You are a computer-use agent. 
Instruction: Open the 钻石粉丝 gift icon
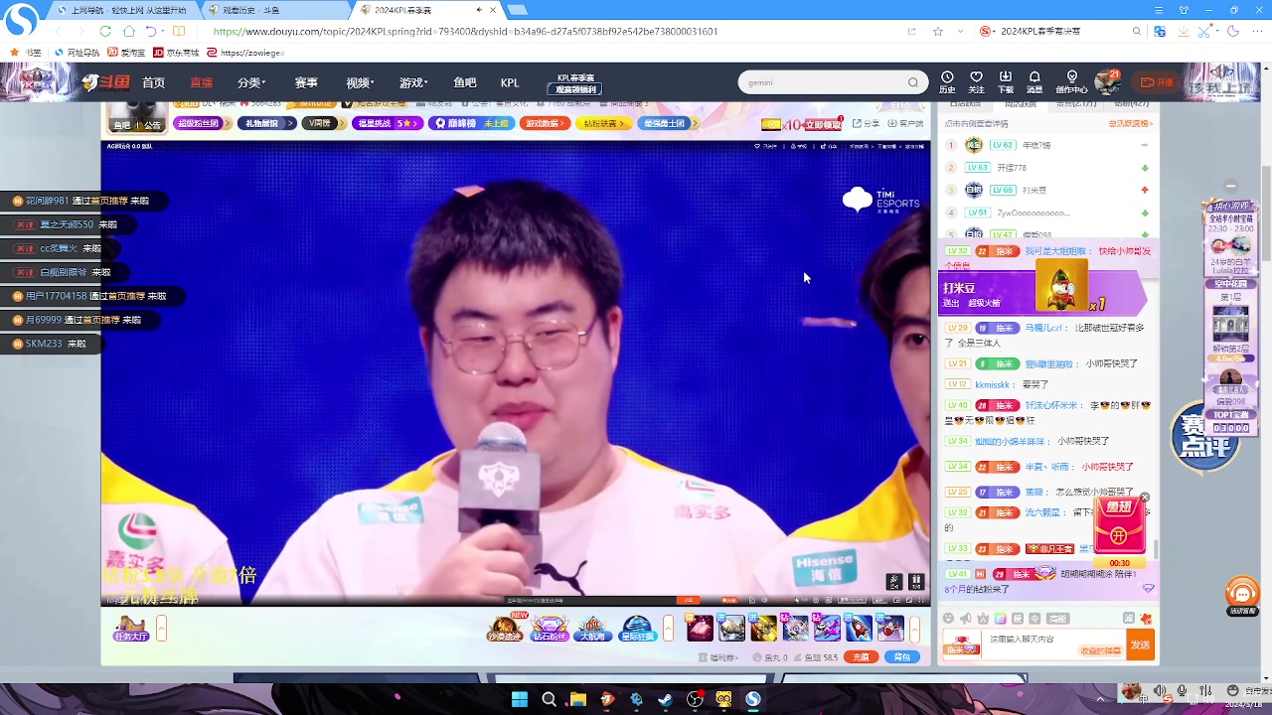click(x=549, y=629)
